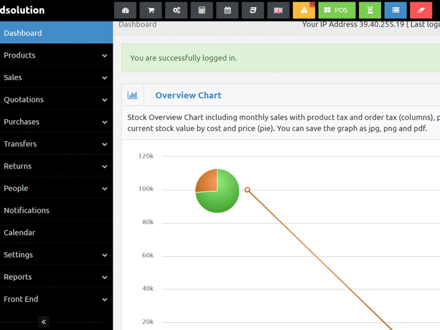Screen dimensions: 440x330
Task: Click the CSS3 styles icon in toolbar
Action: 253,11
